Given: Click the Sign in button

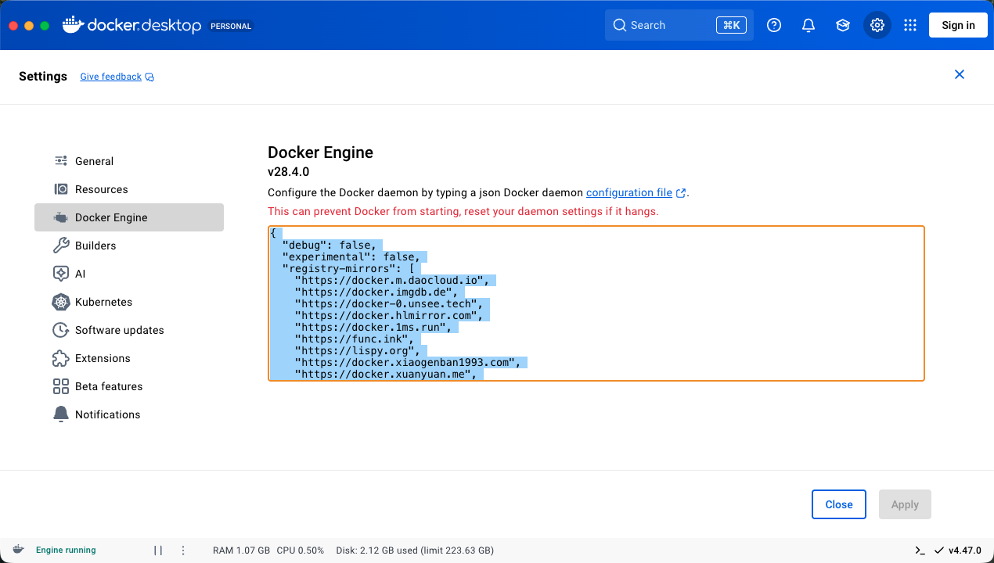Looking at the screenshot, I should [x=957, y=24].
